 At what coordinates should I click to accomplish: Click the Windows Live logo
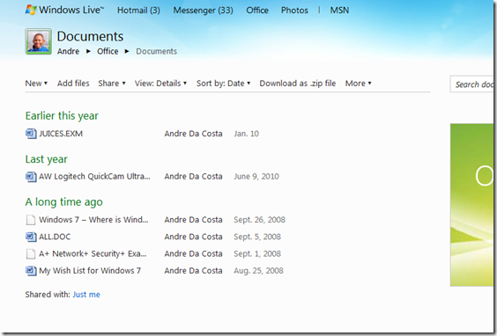(64, 10)
